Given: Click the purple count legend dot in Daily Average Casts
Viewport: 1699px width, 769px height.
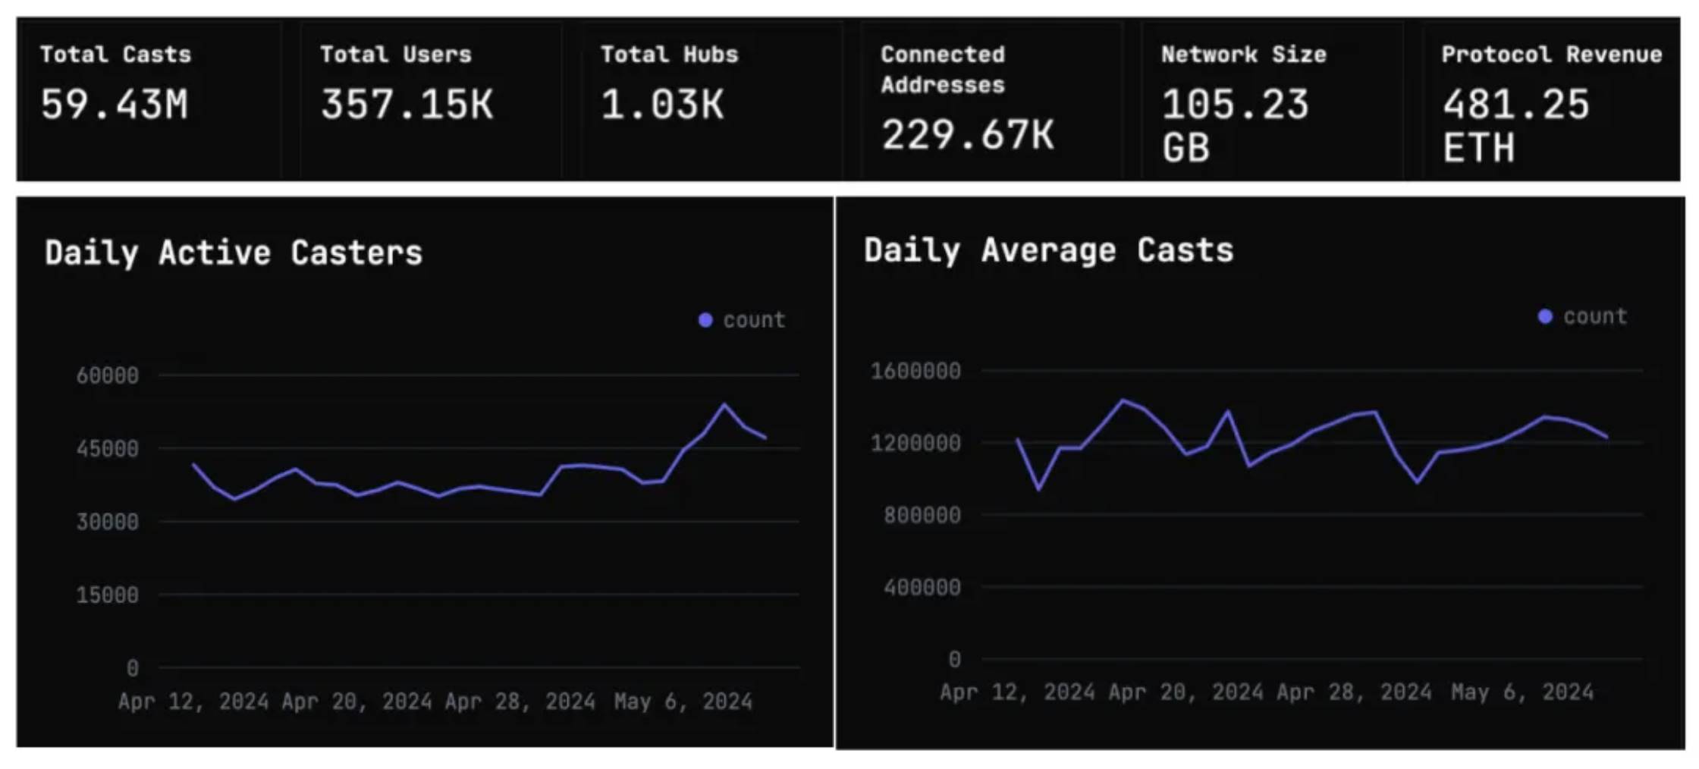Looking at the screenshot, I should [1545, 316].
